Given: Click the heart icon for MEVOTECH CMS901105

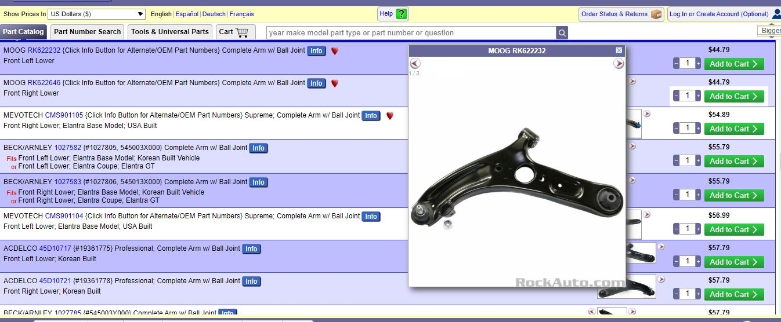Looking at the screenshot, I should pyautogui.click(x=390, y=116).
